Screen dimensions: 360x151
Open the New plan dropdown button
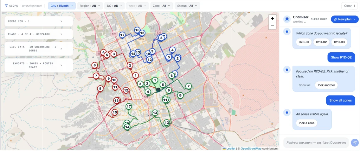(x=344, y=19)
